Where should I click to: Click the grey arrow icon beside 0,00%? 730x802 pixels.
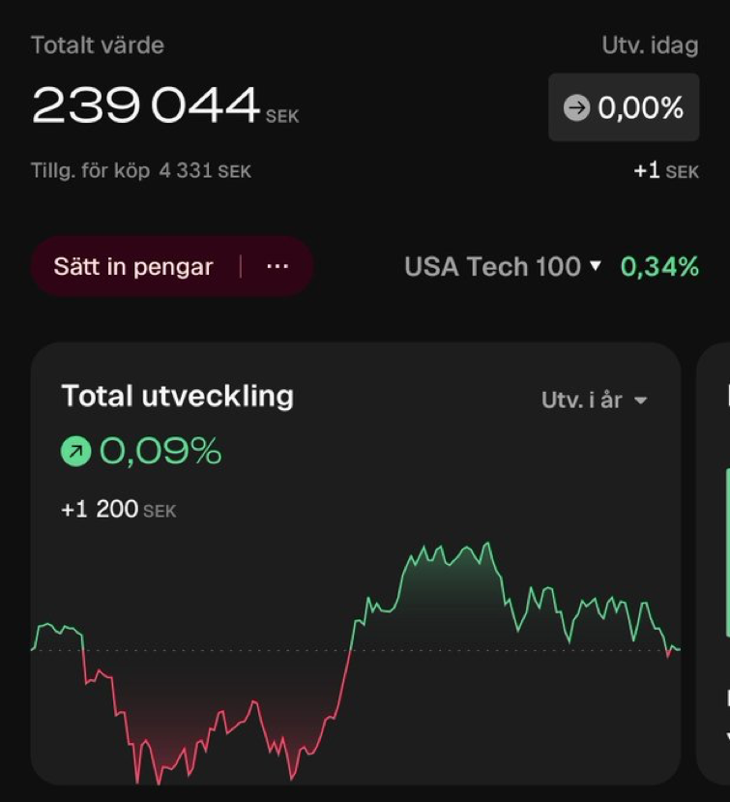coord(576,107)
